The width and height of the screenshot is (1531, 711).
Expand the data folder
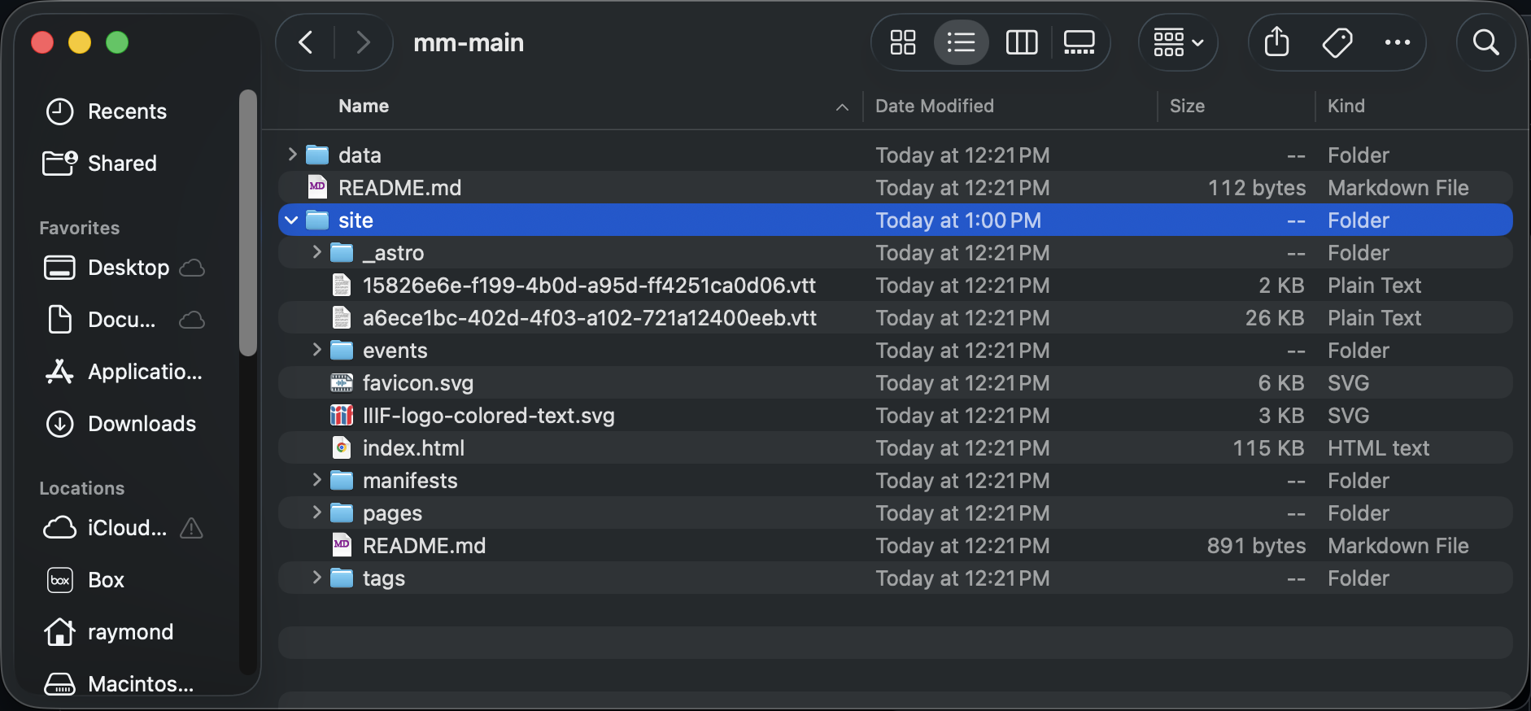click(292, 155)
